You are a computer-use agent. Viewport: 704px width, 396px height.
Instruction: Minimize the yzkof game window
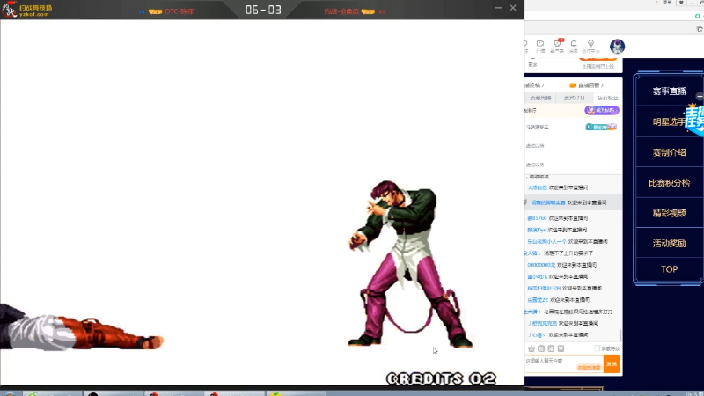click(498, 8)
